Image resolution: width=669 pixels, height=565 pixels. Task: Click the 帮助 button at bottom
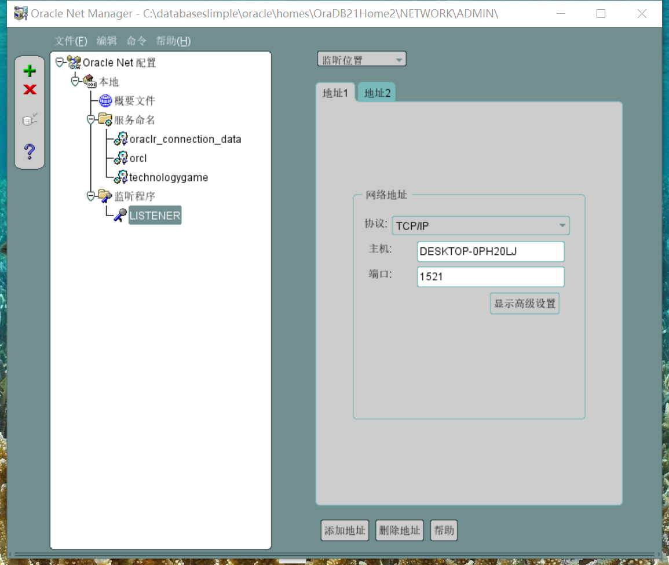[x=444, y=530]
